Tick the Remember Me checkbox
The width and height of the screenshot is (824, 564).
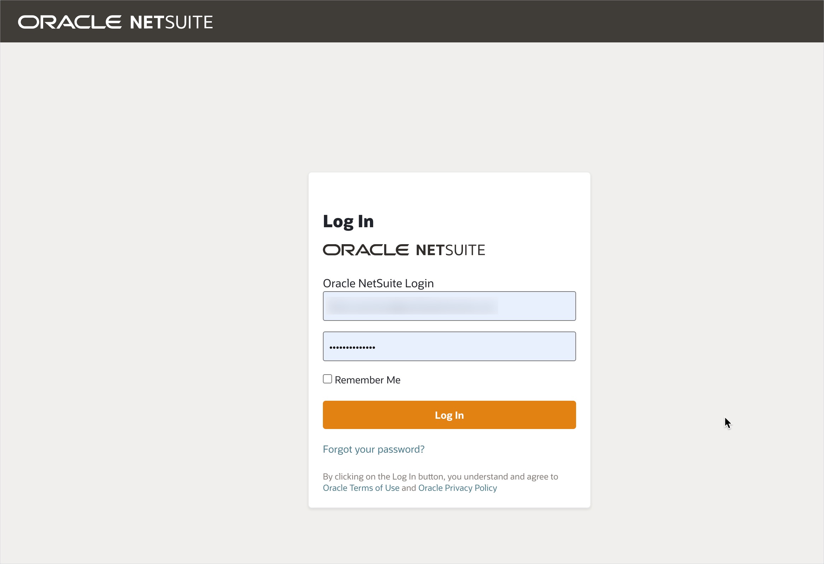(327, 379)
